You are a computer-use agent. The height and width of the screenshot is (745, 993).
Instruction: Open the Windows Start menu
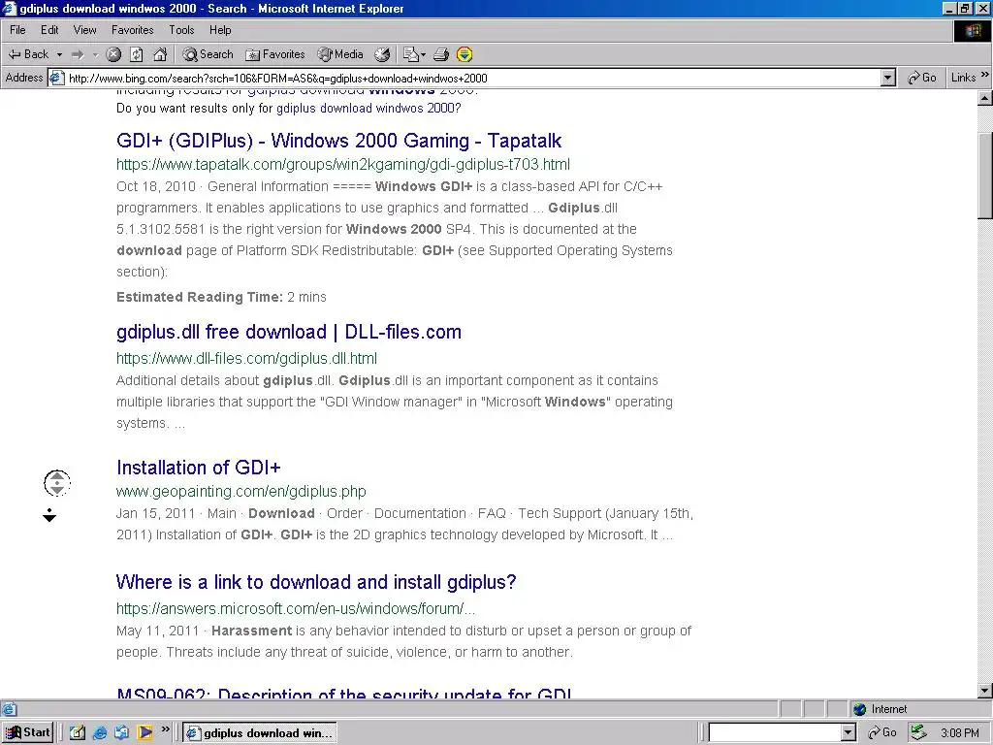pyautogui.click(x=27, y=733)
